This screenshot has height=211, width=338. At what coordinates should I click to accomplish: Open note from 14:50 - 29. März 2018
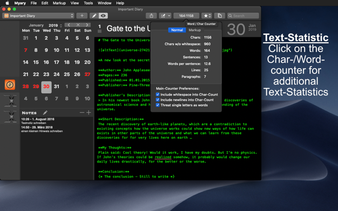[x=57, y=129]
